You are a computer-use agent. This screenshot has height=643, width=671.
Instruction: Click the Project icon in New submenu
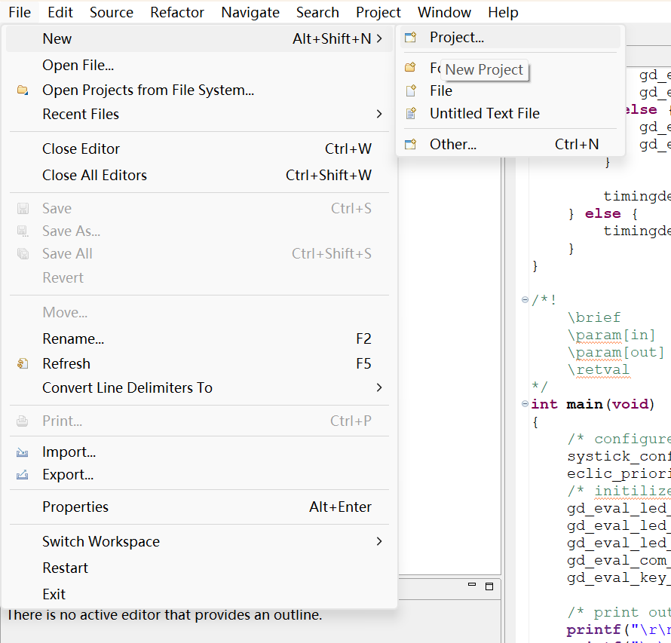tap(410, 38)
